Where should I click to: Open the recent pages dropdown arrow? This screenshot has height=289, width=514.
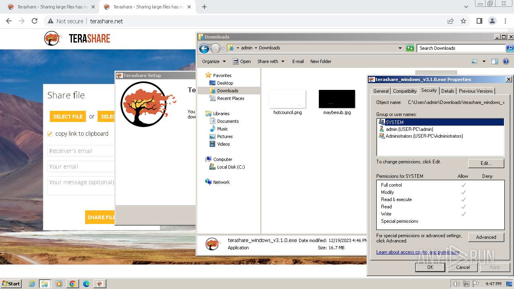point(223,49)
